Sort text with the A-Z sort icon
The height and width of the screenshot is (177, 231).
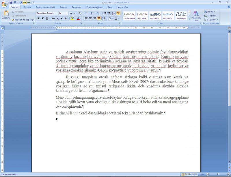(x=113, y=13)
